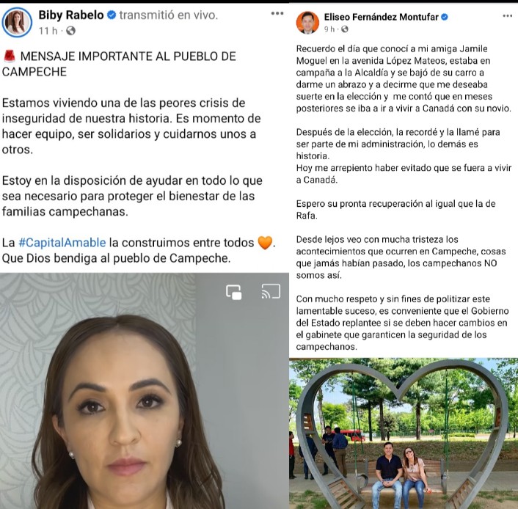The height and width of the screenshot is (509, 518).
Task: Enable picture-in-picture on the live video
Action: tap(234, 292)
